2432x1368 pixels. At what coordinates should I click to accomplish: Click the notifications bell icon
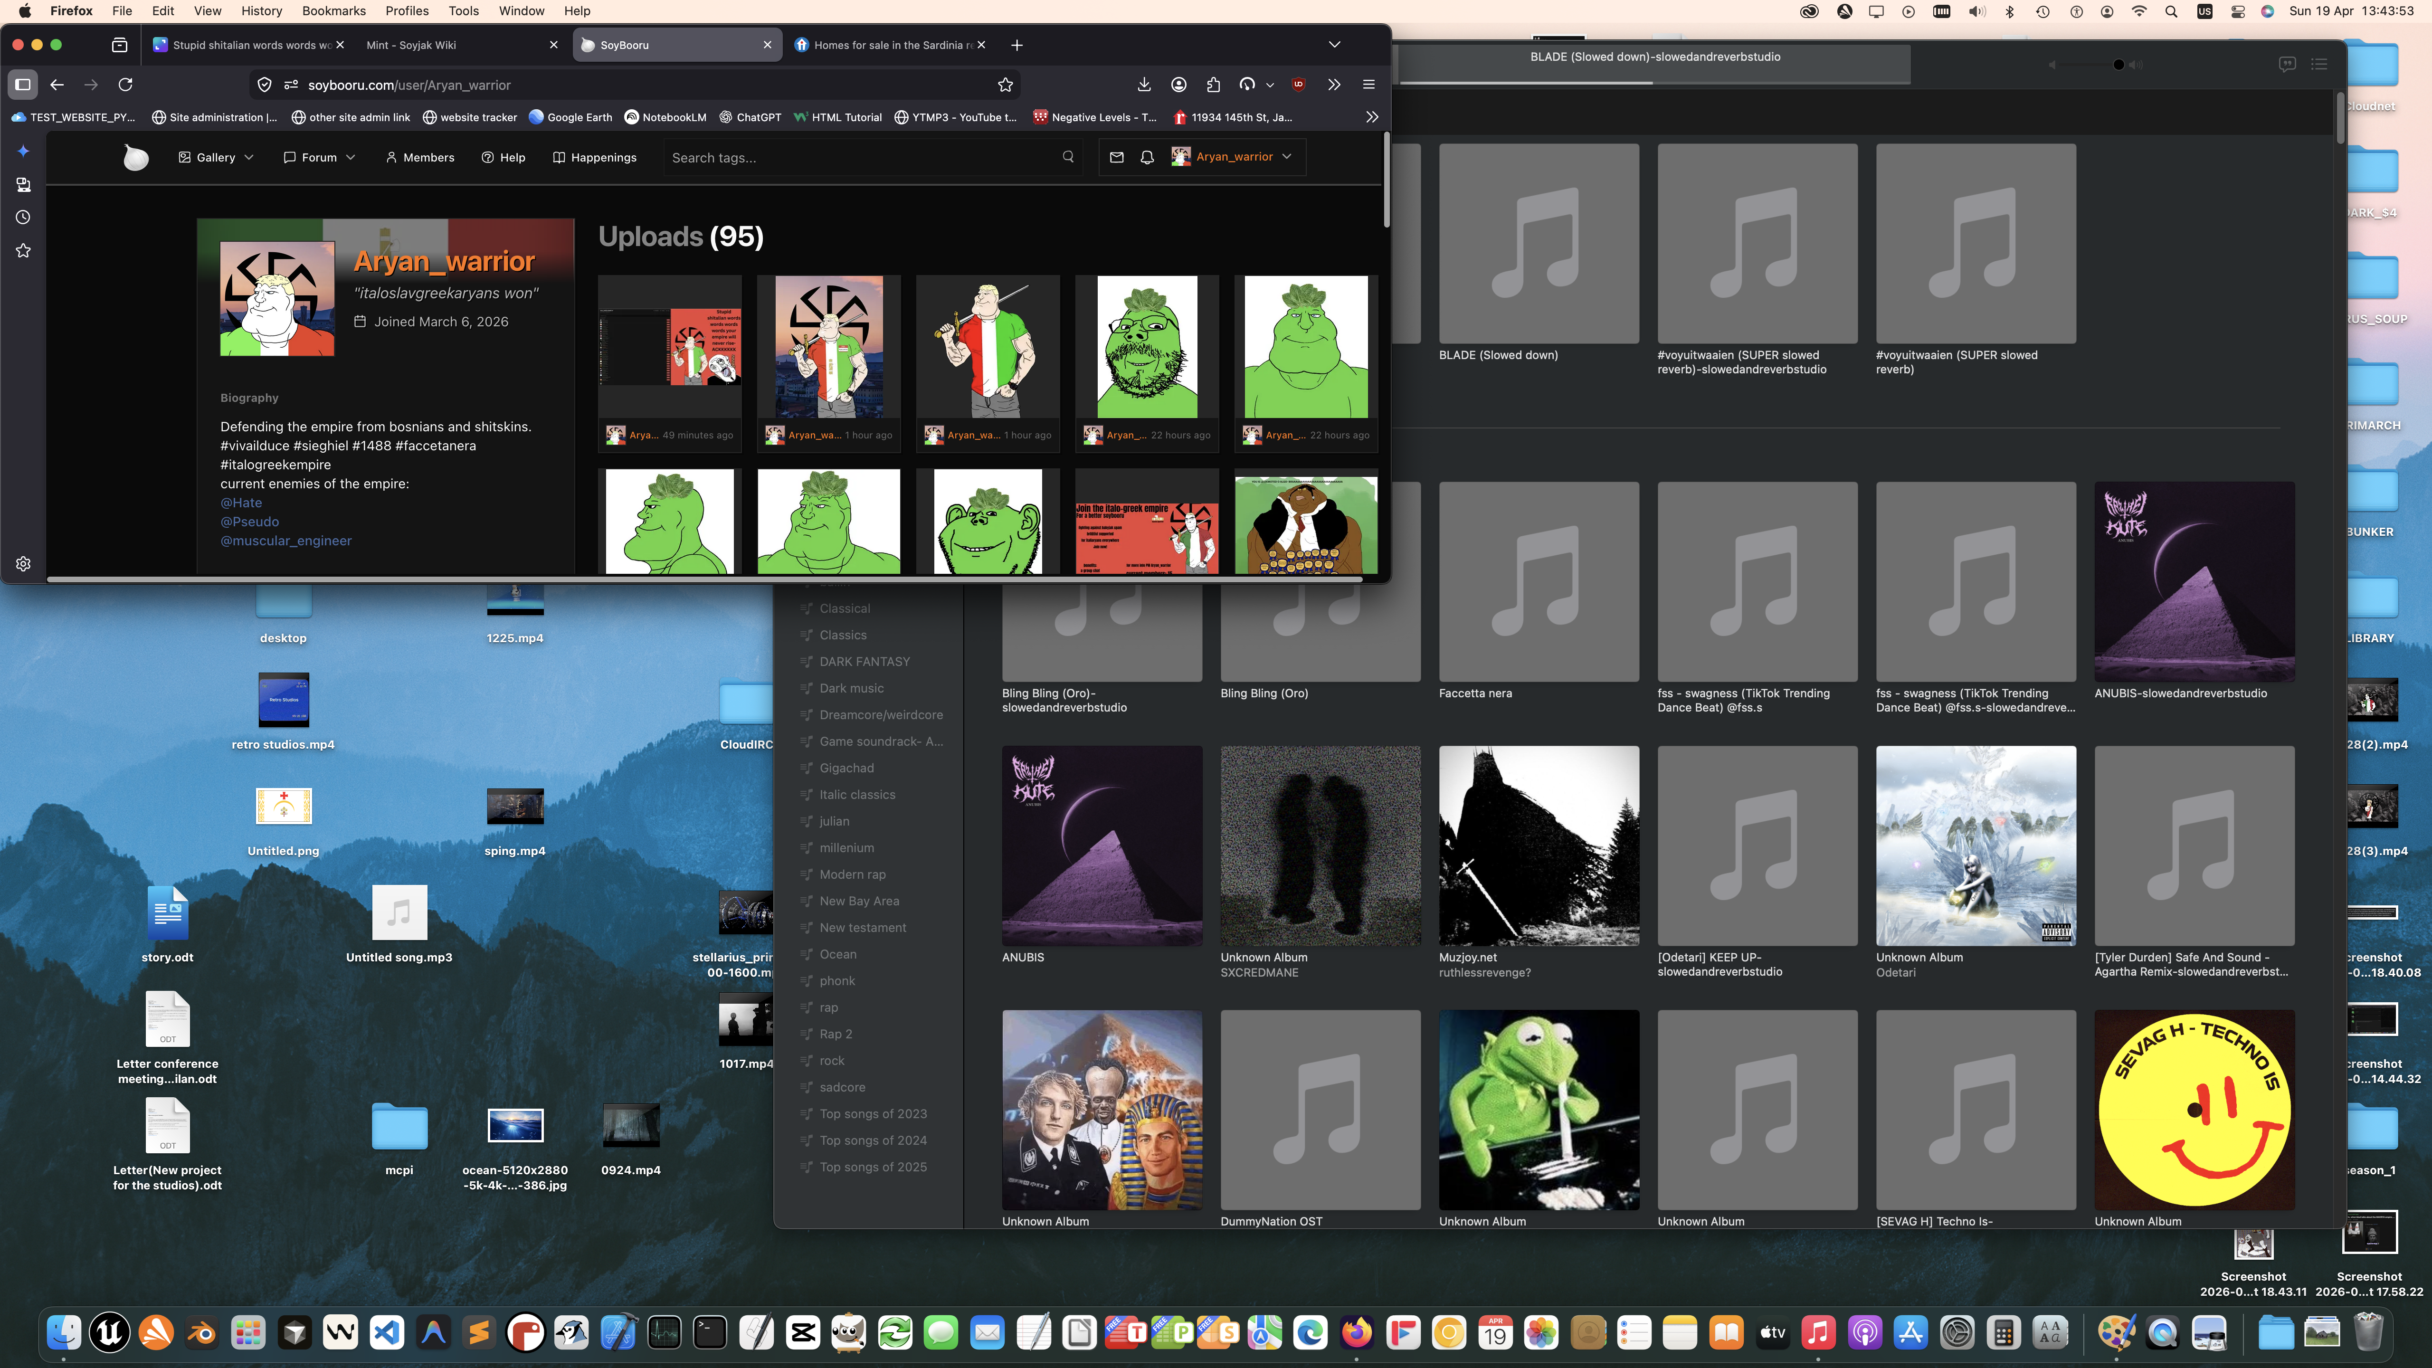pos(1147,158)
